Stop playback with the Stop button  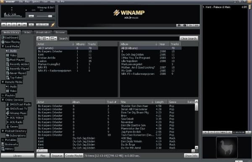tap(19, 25)
